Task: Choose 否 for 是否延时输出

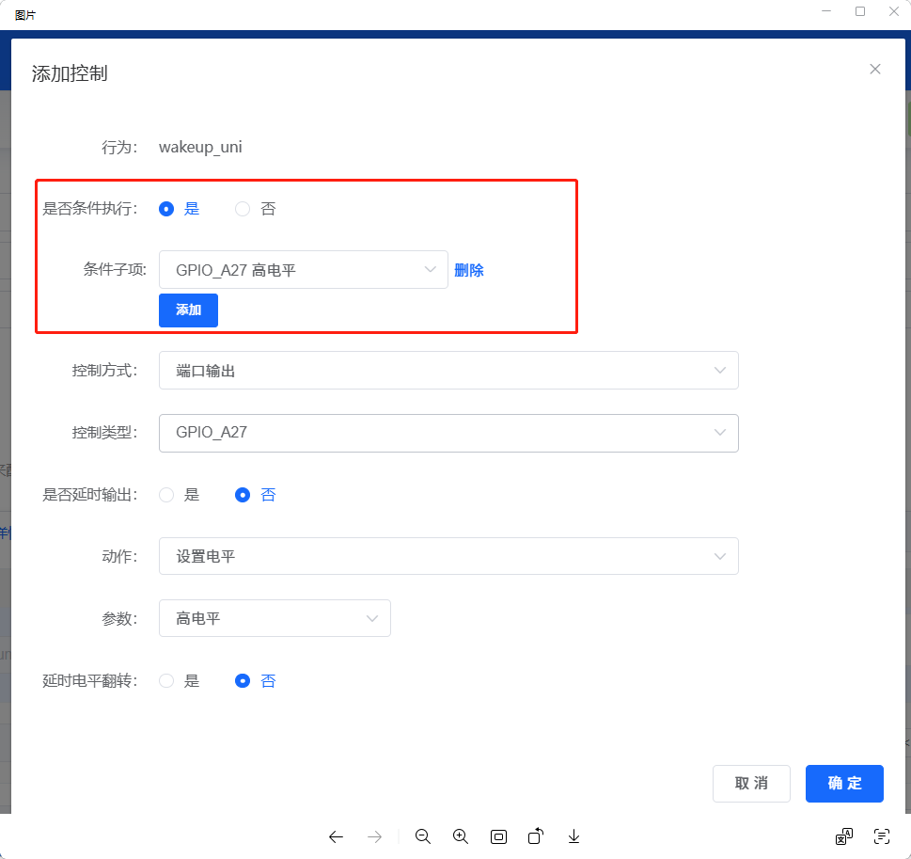Action: [242, 494]
